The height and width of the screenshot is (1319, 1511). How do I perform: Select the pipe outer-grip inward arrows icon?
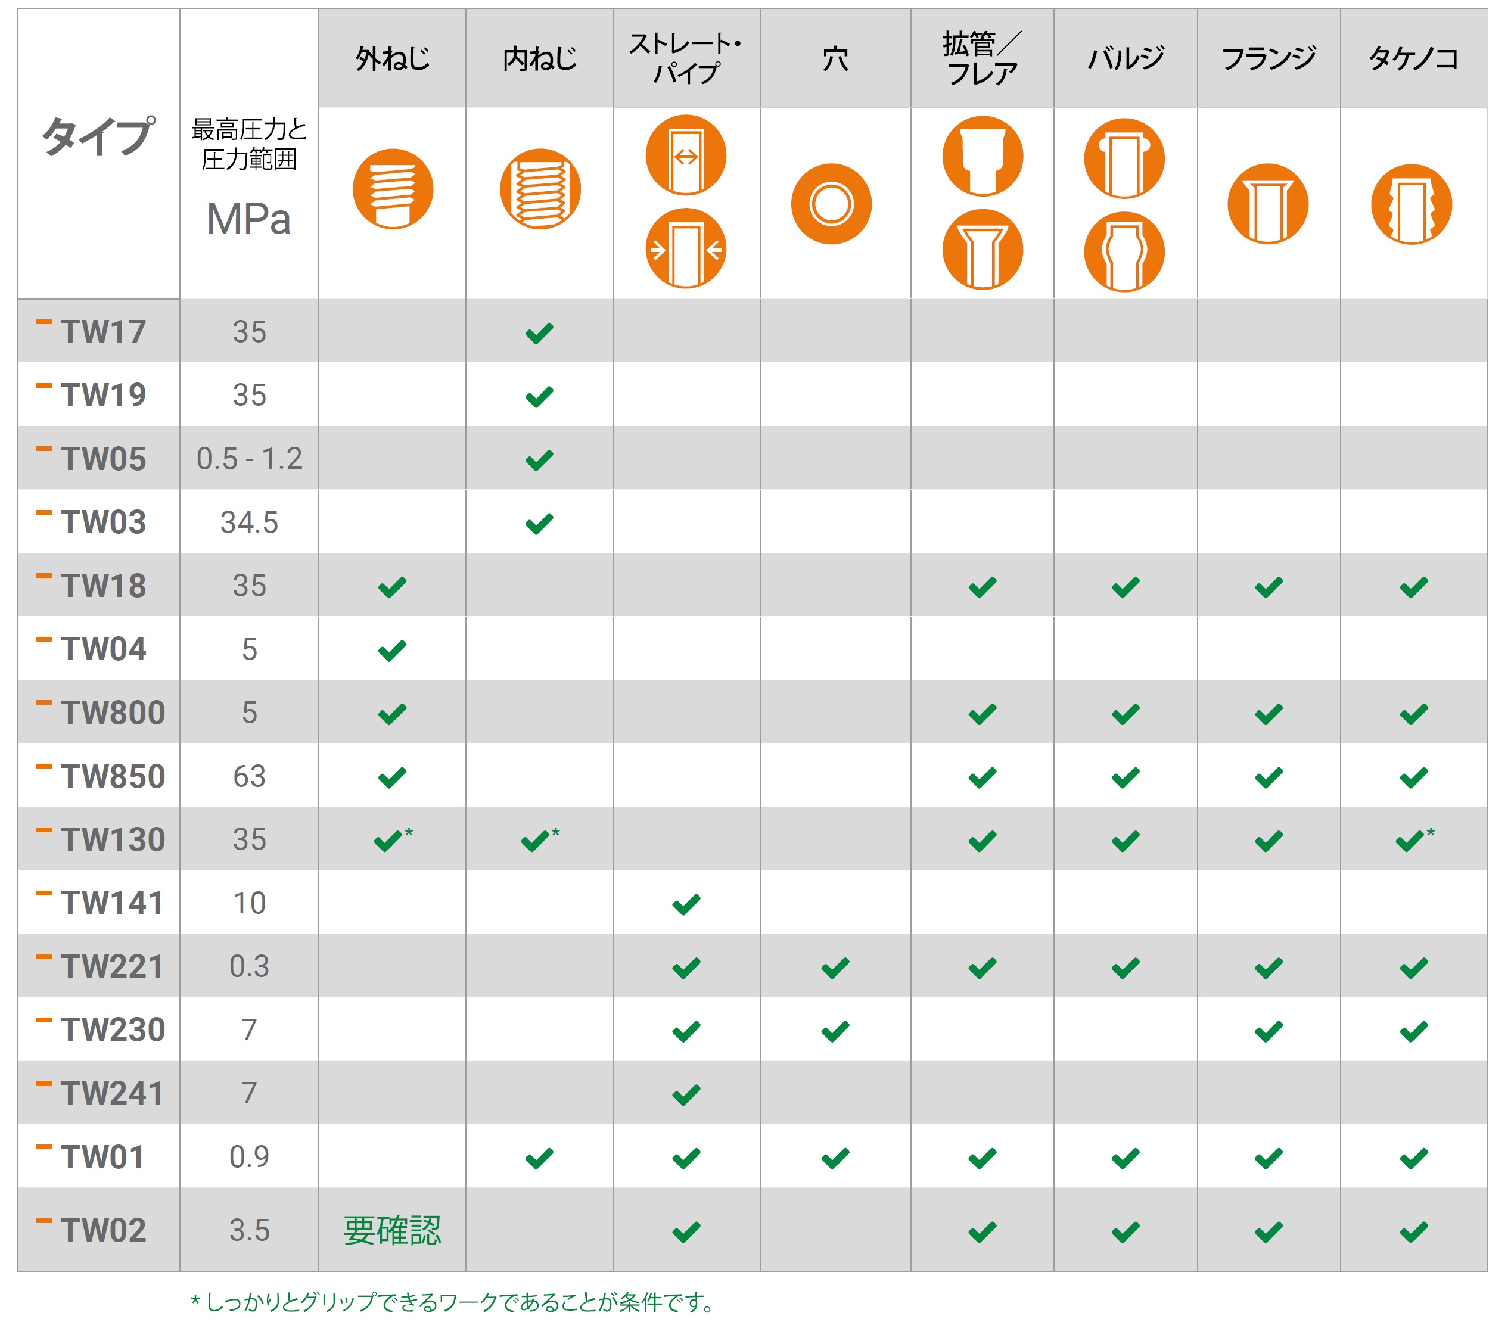[686, 249]
